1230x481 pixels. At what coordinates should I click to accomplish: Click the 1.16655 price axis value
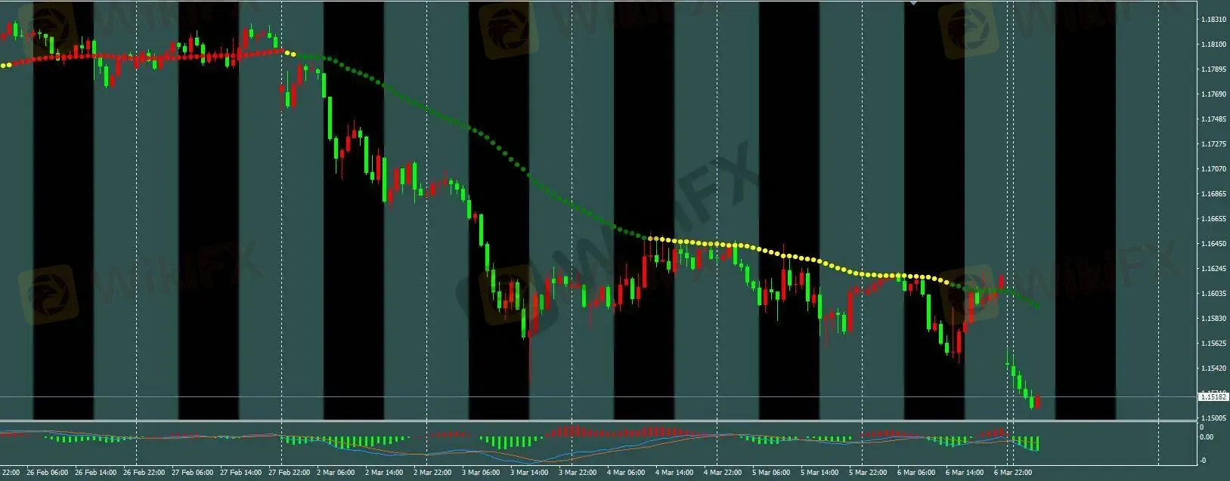[x=1213, y=219]
